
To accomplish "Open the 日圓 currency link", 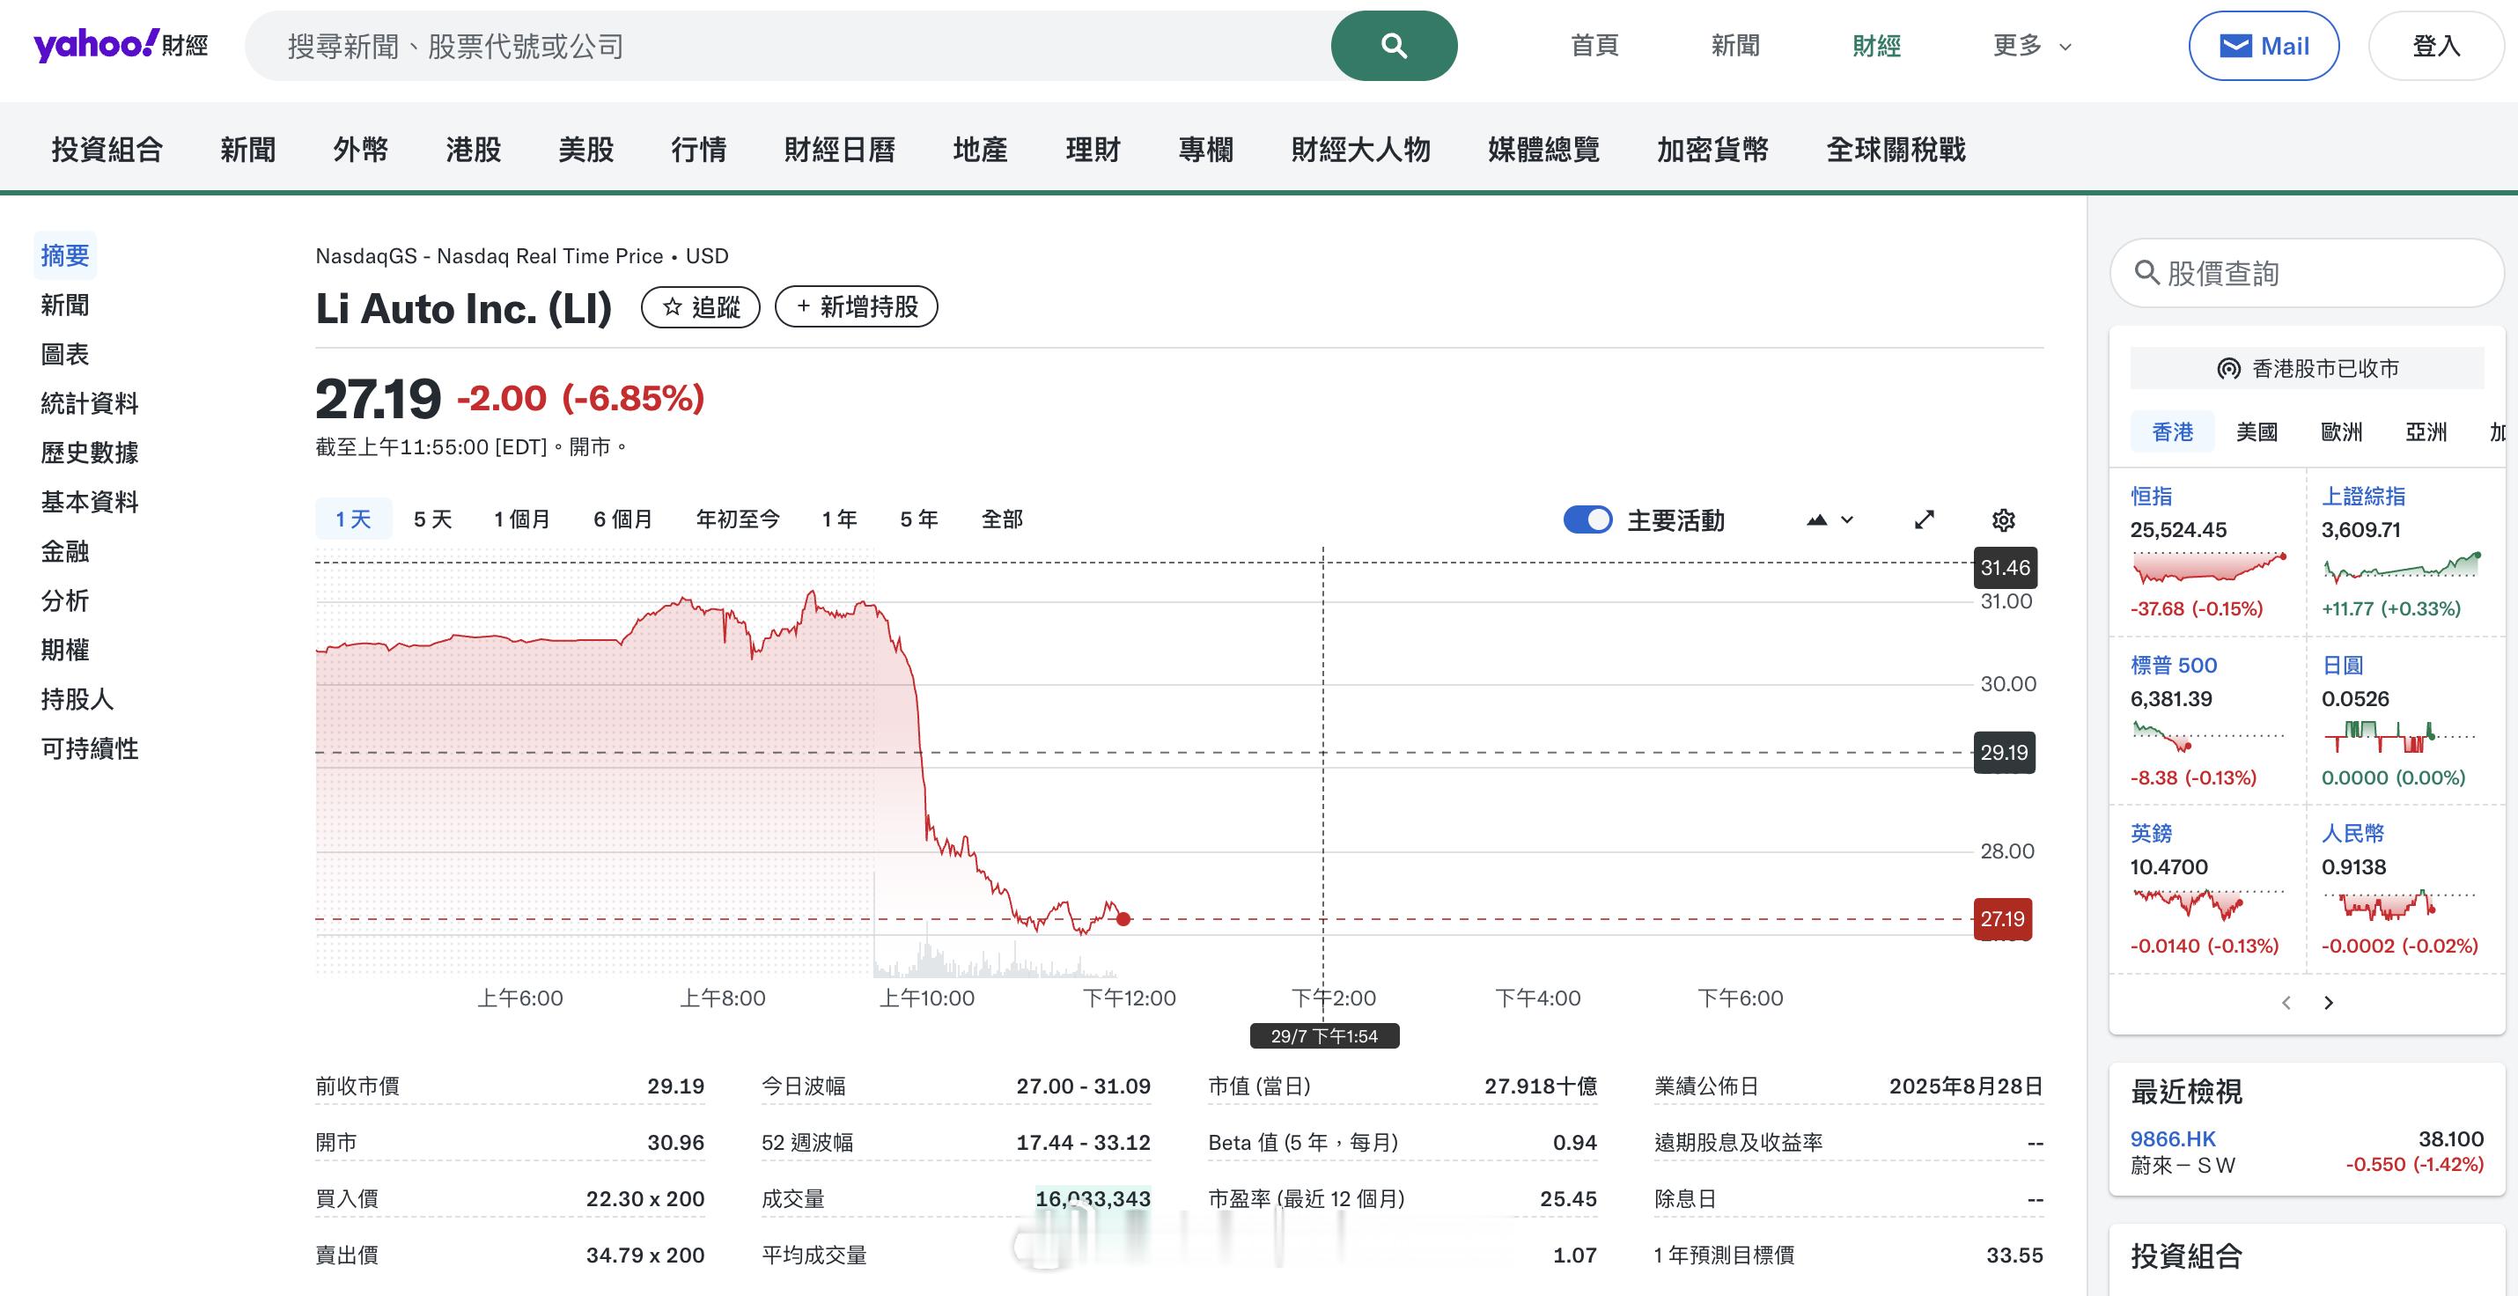I will click(x=2342, y=666).
